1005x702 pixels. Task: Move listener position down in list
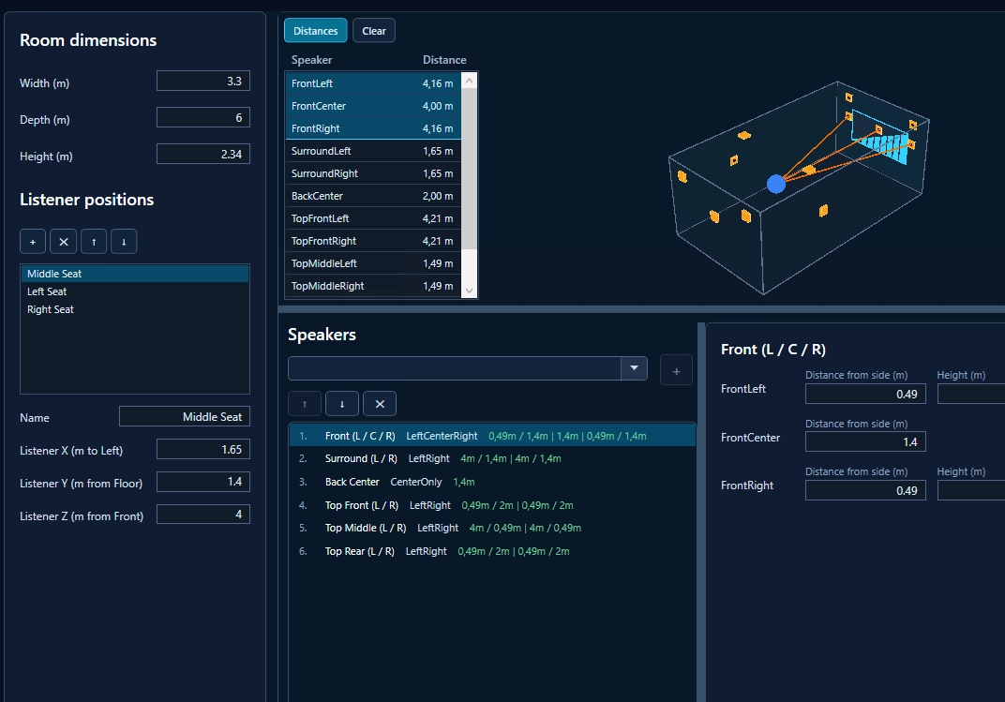(x=124, y=242)
